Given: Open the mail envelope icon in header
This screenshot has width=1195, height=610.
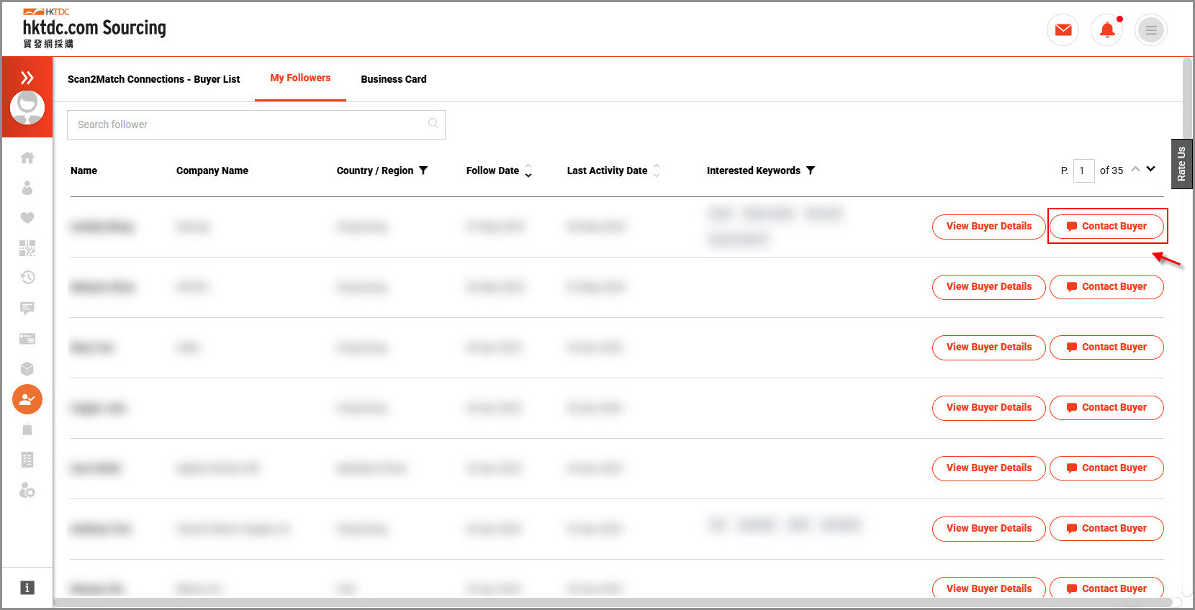Looking at the screenshot, I should [1063, 30].
